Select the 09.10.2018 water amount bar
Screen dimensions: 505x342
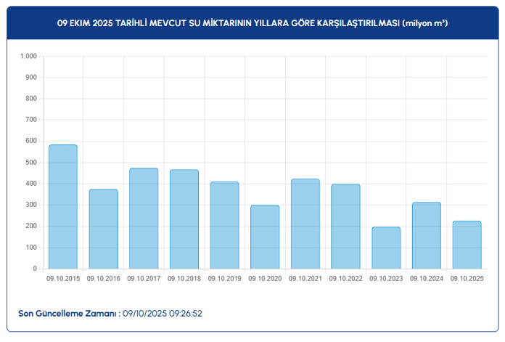point(184,219)
